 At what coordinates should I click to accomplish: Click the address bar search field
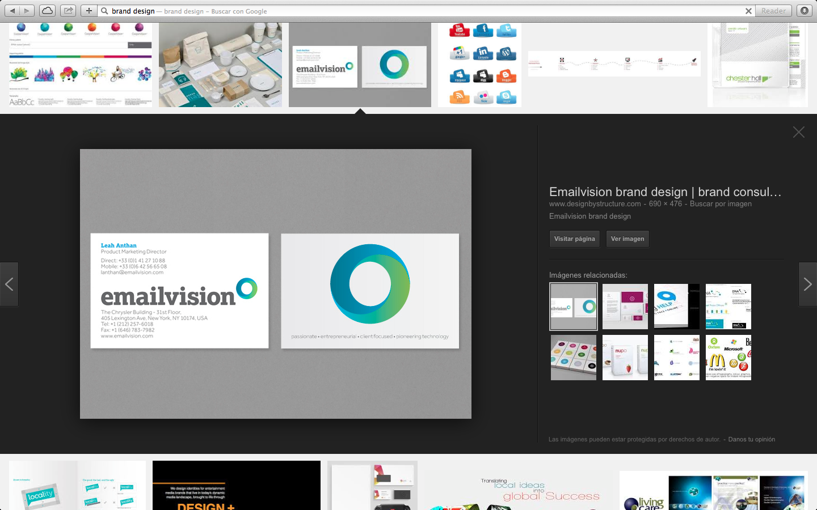tap(420, 11)
